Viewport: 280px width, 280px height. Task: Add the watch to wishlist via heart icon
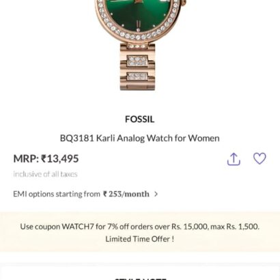[x=260, y=158]
